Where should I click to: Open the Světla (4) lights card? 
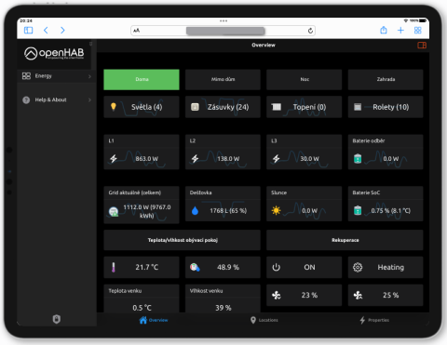click(142, 107)
